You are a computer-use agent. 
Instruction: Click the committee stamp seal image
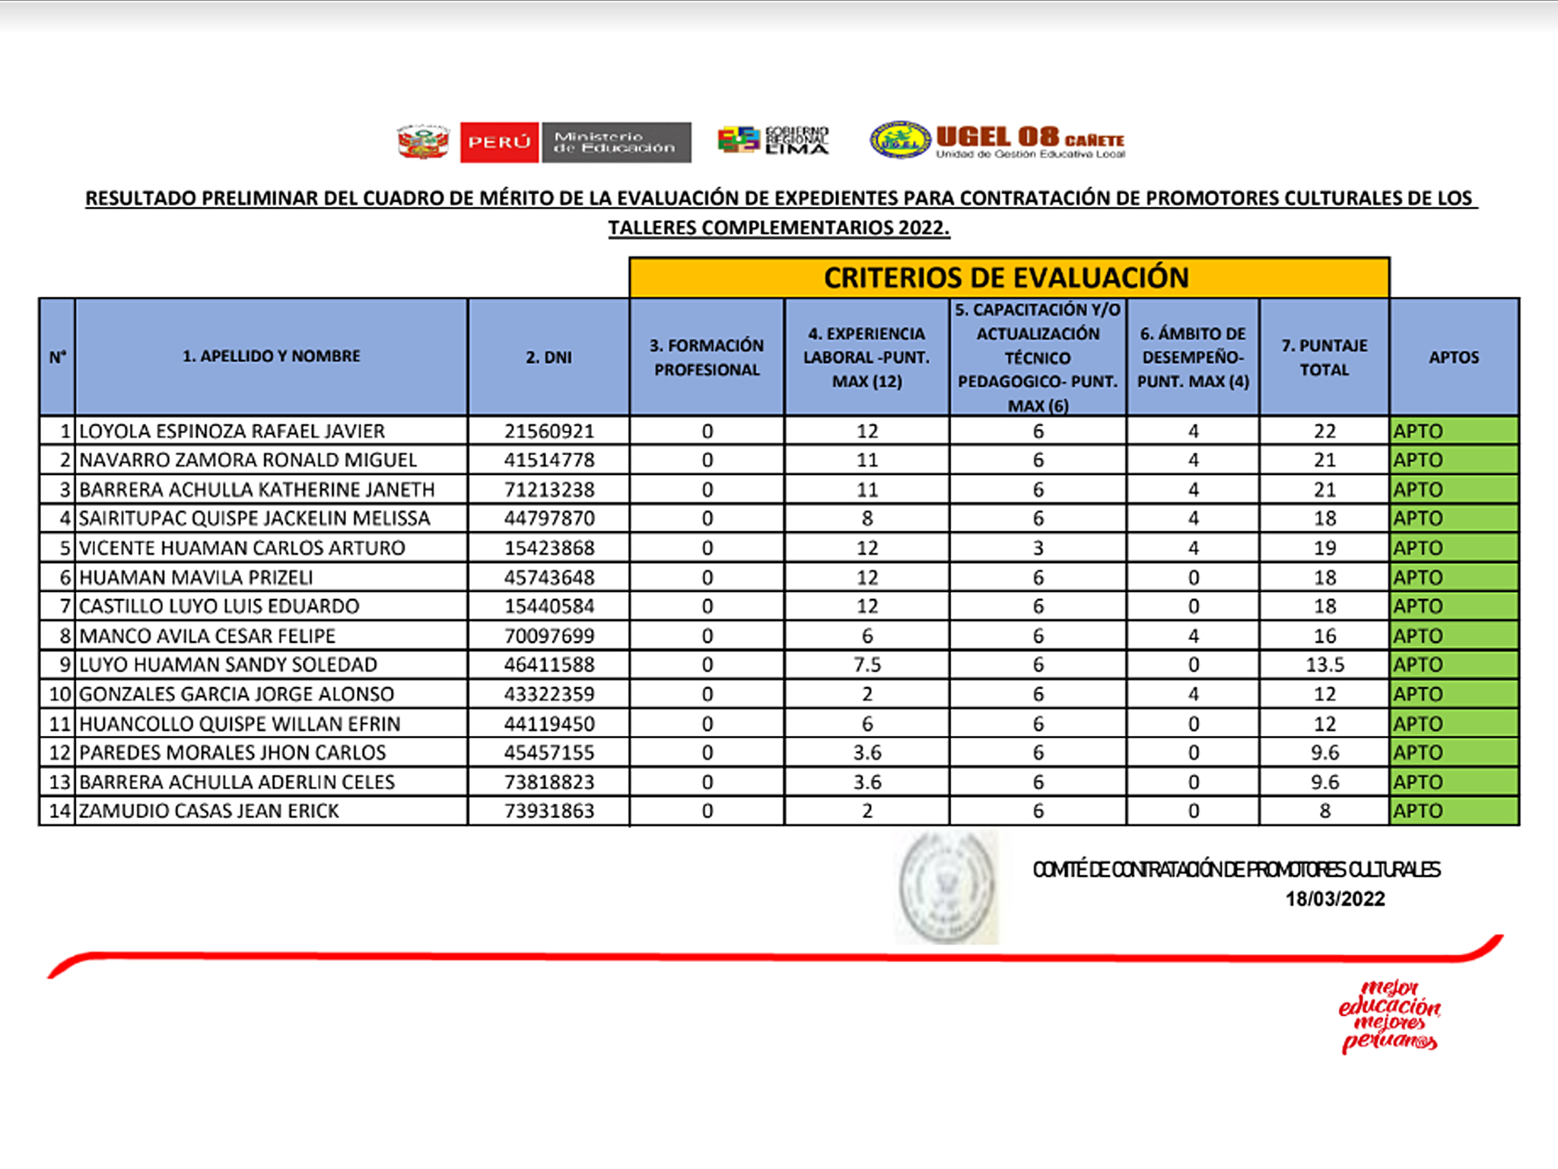click(x=947, y=887)
